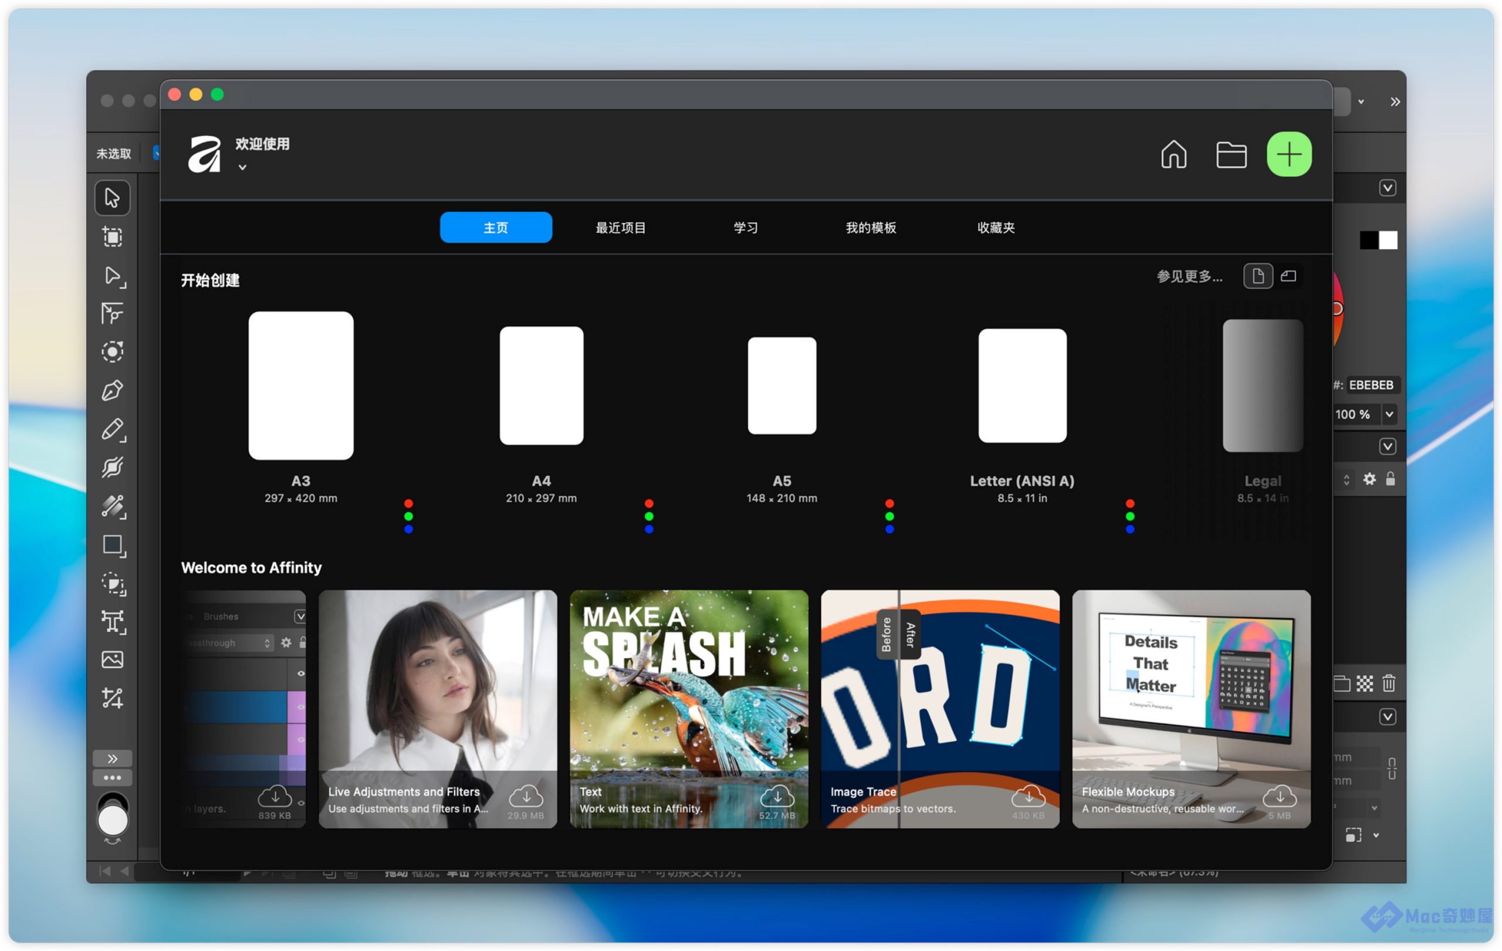Image resolution: width=1502 pixels, height=951 pixels.
Task: Click the 参见更多... link
Action: (x=1189, y=276)
